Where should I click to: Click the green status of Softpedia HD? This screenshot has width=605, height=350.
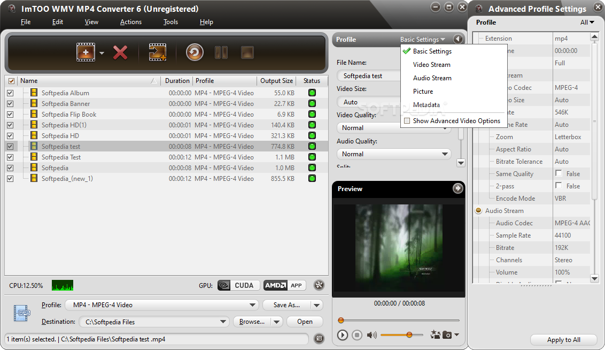[x=312, y=135]
